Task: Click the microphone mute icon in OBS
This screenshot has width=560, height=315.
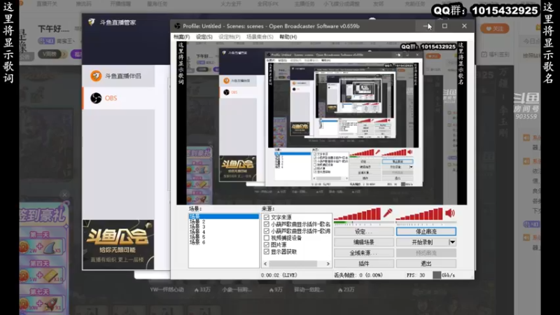Action: [x=388, y=213]
